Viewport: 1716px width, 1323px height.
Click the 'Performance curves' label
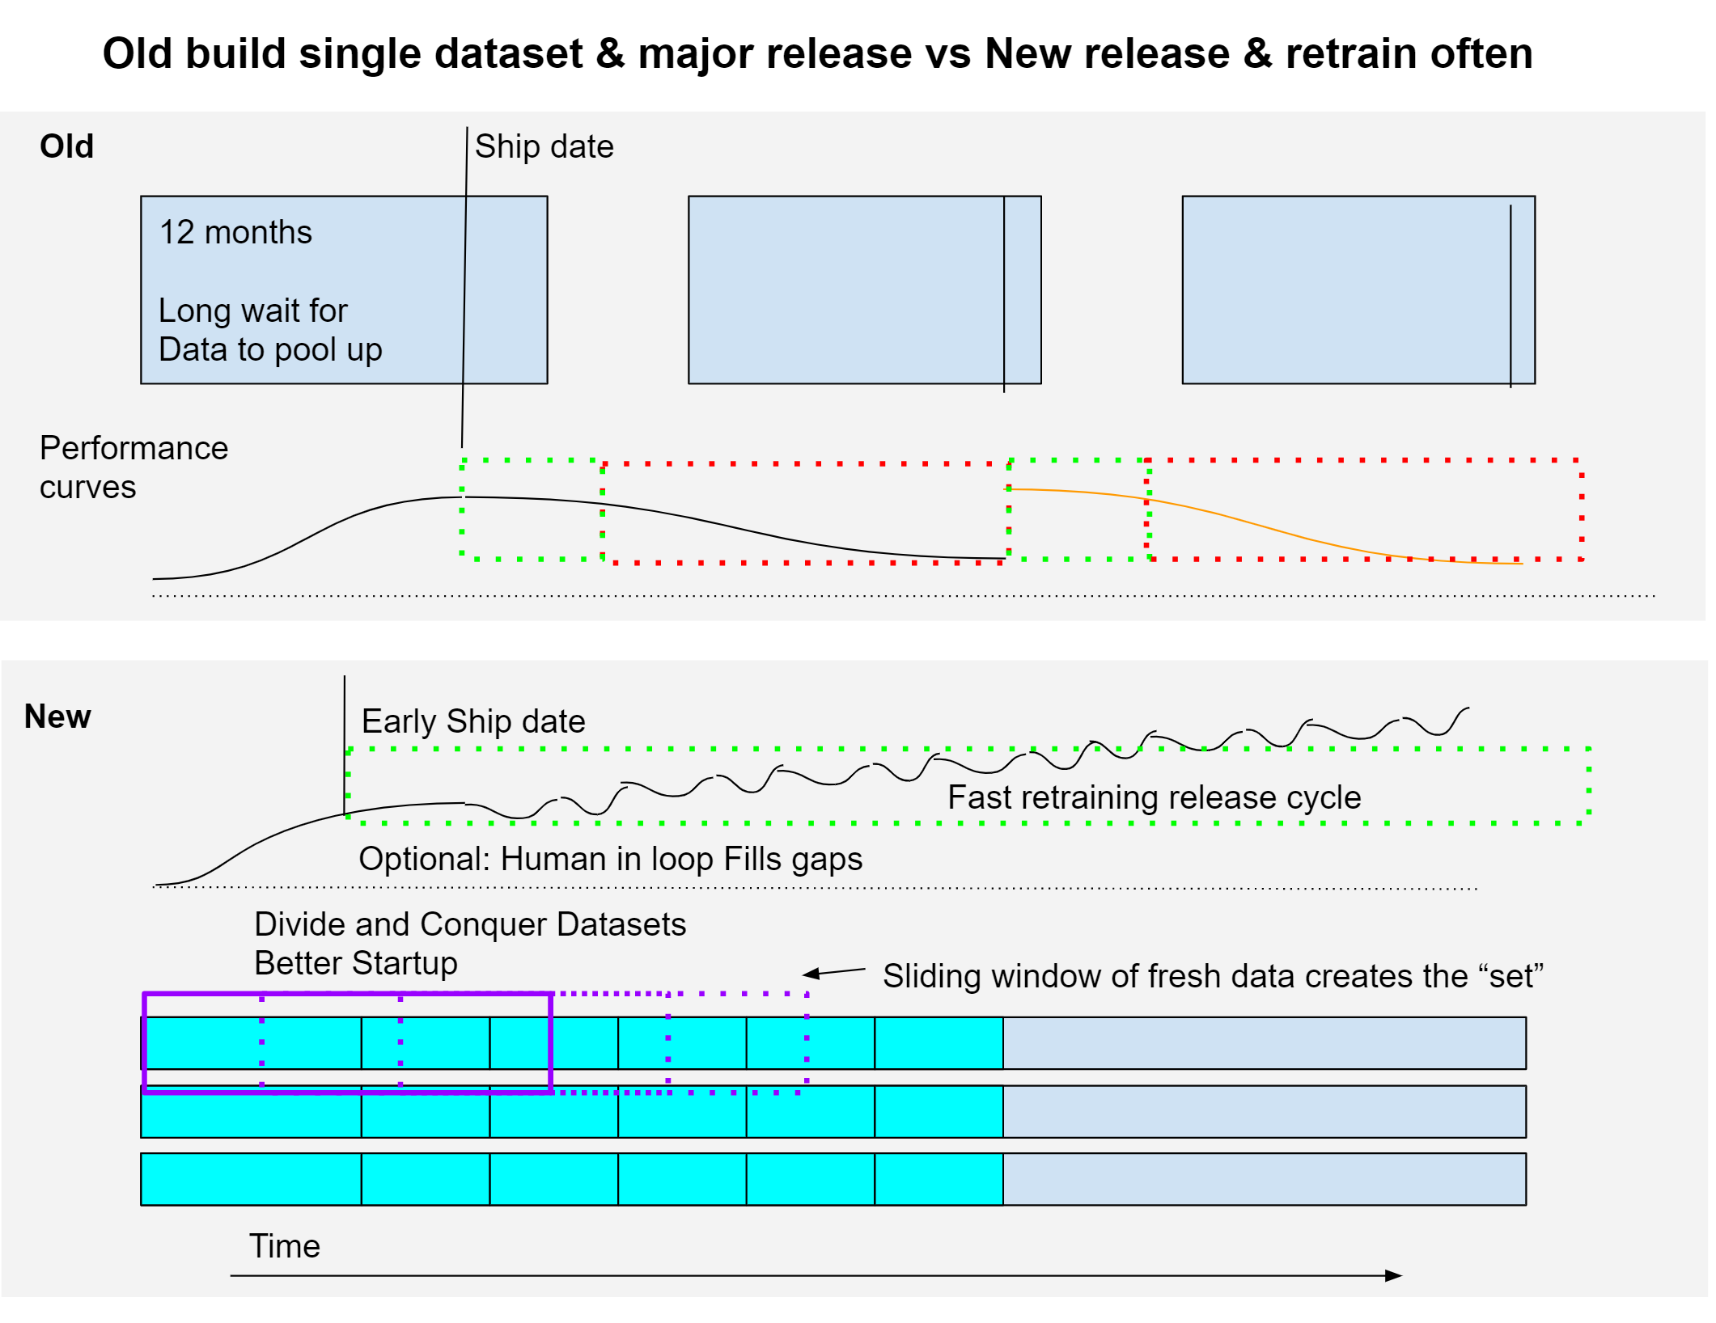point(133,467)
